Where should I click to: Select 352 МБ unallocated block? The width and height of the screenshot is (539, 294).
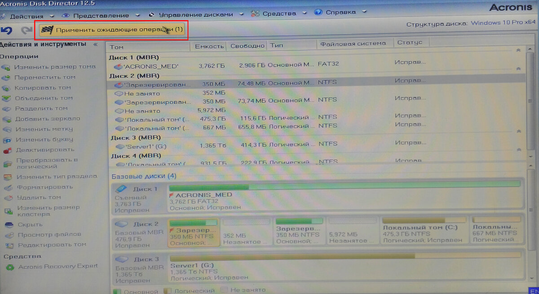click(x=247, y=232)
